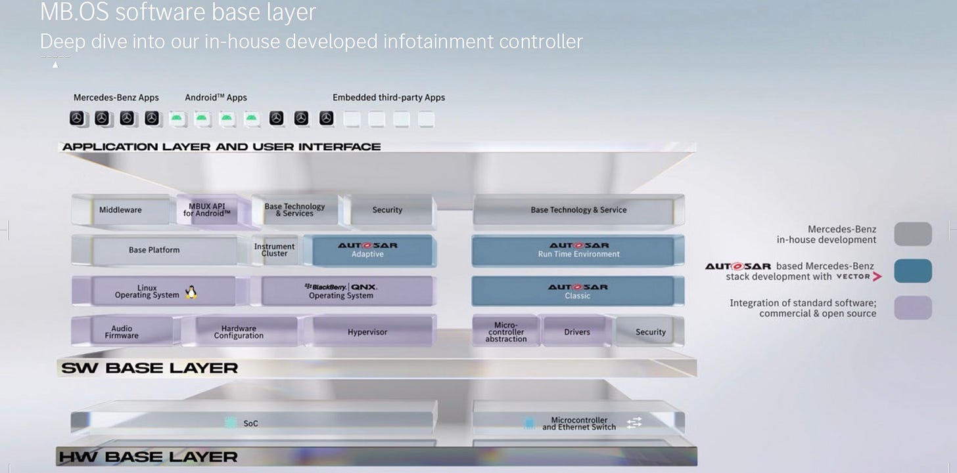This screenshot has height=473, width=957.
Task: Click the 'MB.OS software base layer' title
Action: (178, 12)
